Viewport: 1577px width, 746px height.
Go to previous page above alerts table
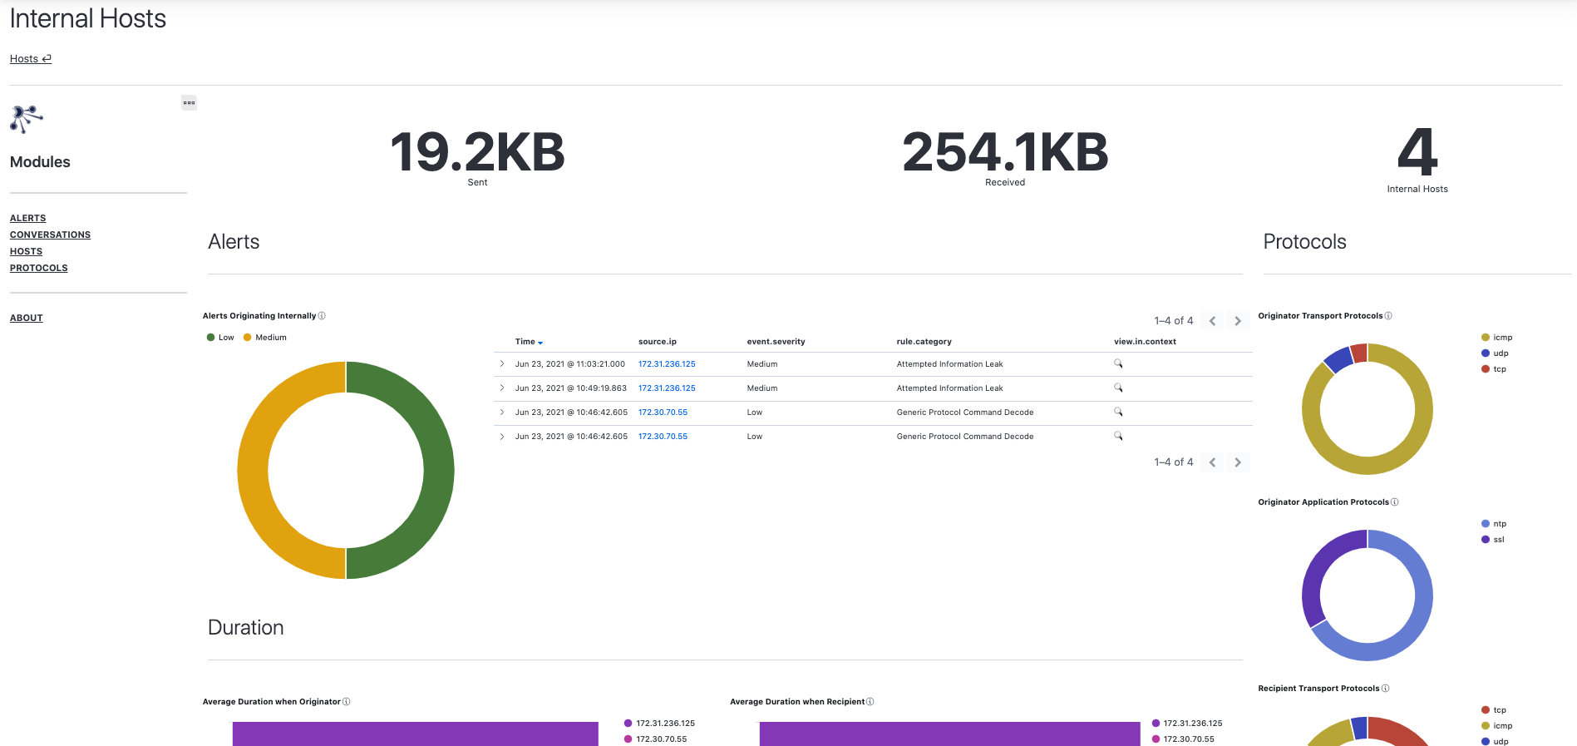click(x=1213, y=321)
